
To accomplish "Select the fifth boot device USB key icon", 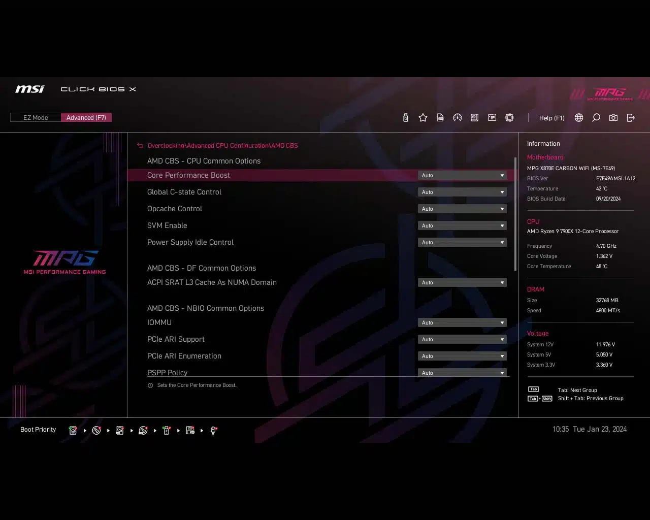I will (x=167, y=430).
